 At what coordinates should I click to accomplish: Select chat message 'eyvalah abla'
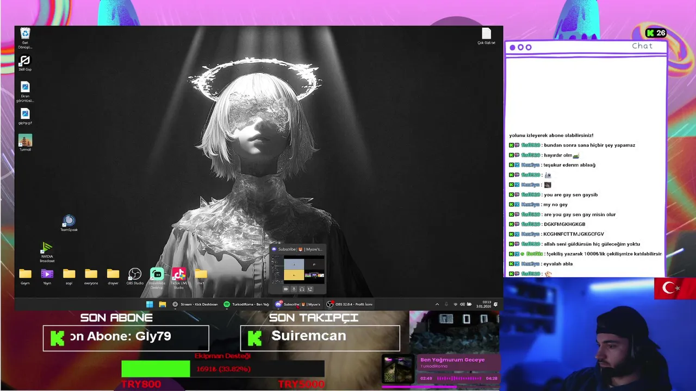tap(558, 263)
